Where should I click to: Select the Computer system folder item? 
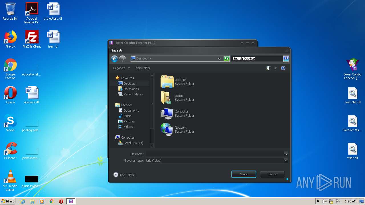pyautogui.click(x=177, y=114)
